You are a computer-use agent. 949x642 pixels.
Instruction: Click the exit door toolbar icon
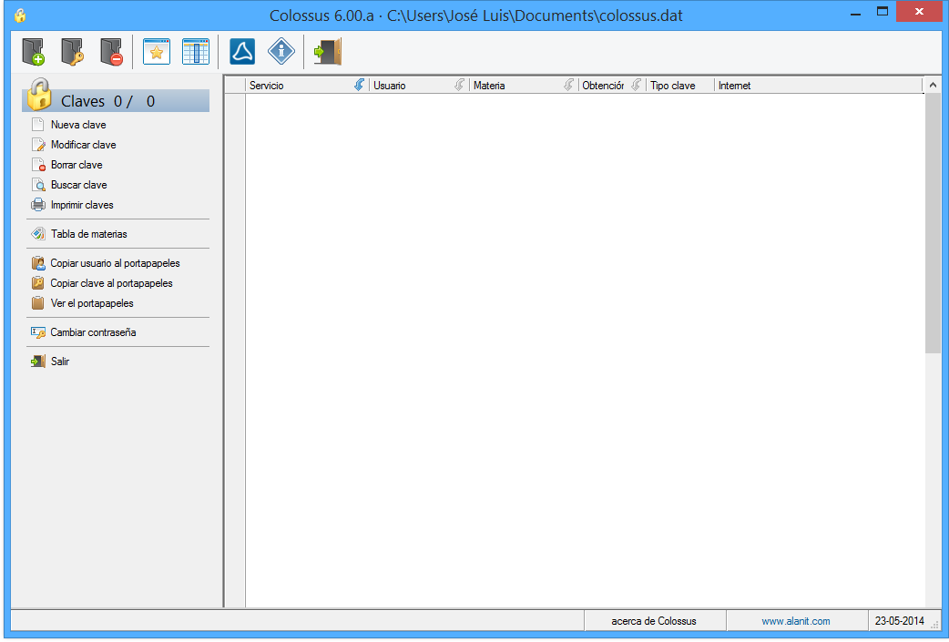[327, 52]
